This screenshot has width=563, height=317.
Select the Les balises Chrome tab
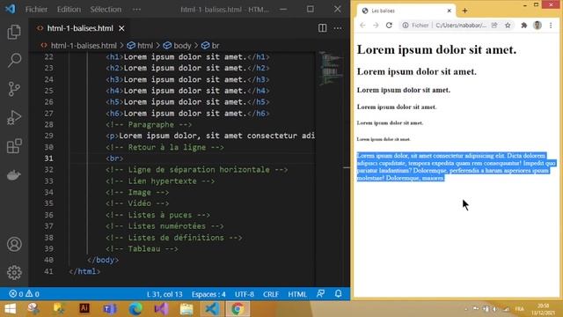click(x=406, y=11)
